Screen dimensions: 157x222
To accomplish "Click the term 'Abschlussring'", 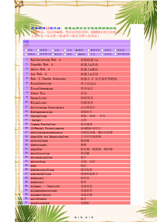I will [40, 153].
